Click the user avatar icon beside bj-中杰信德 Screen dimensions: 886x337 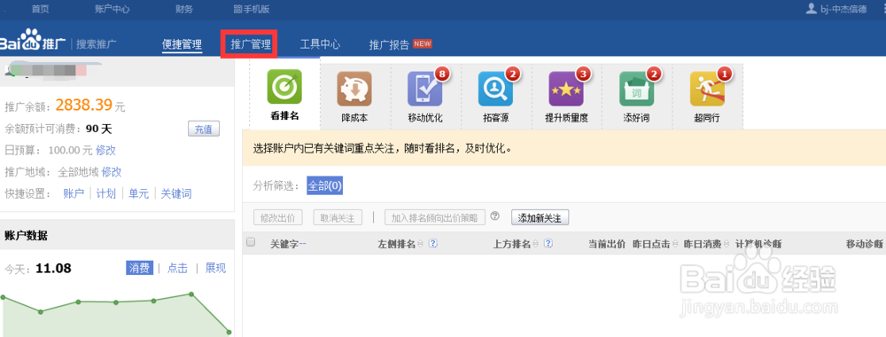tap(812, 9)
